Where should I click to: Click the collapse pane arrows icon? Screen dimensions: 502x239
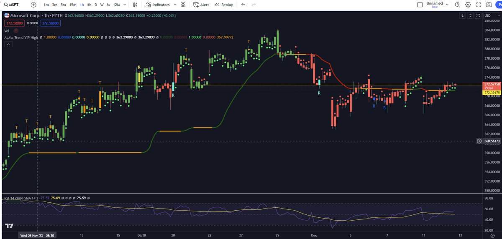click(470, 15)
